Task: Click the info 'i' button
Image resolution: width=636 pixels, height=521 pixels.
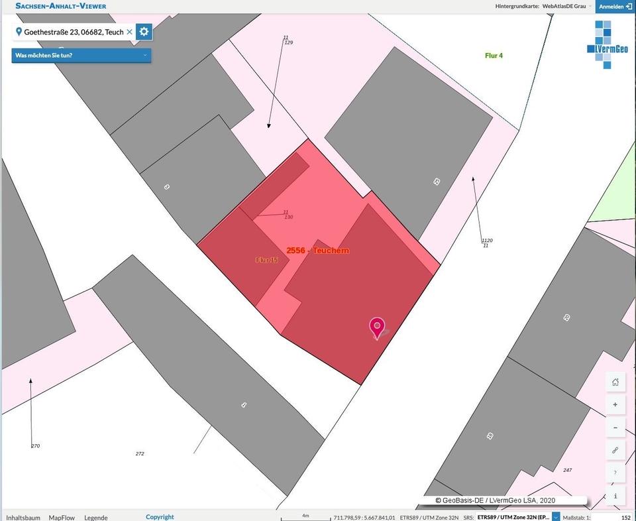Action: tap(615, 495)
